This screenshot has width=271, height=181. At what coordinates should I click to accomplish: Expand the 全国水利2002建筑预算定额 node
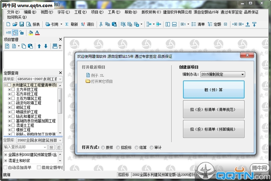click(x=6, y=155)
